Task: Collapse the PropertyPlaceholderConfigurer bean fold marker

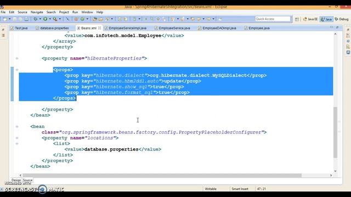Action: pos(17,126)
